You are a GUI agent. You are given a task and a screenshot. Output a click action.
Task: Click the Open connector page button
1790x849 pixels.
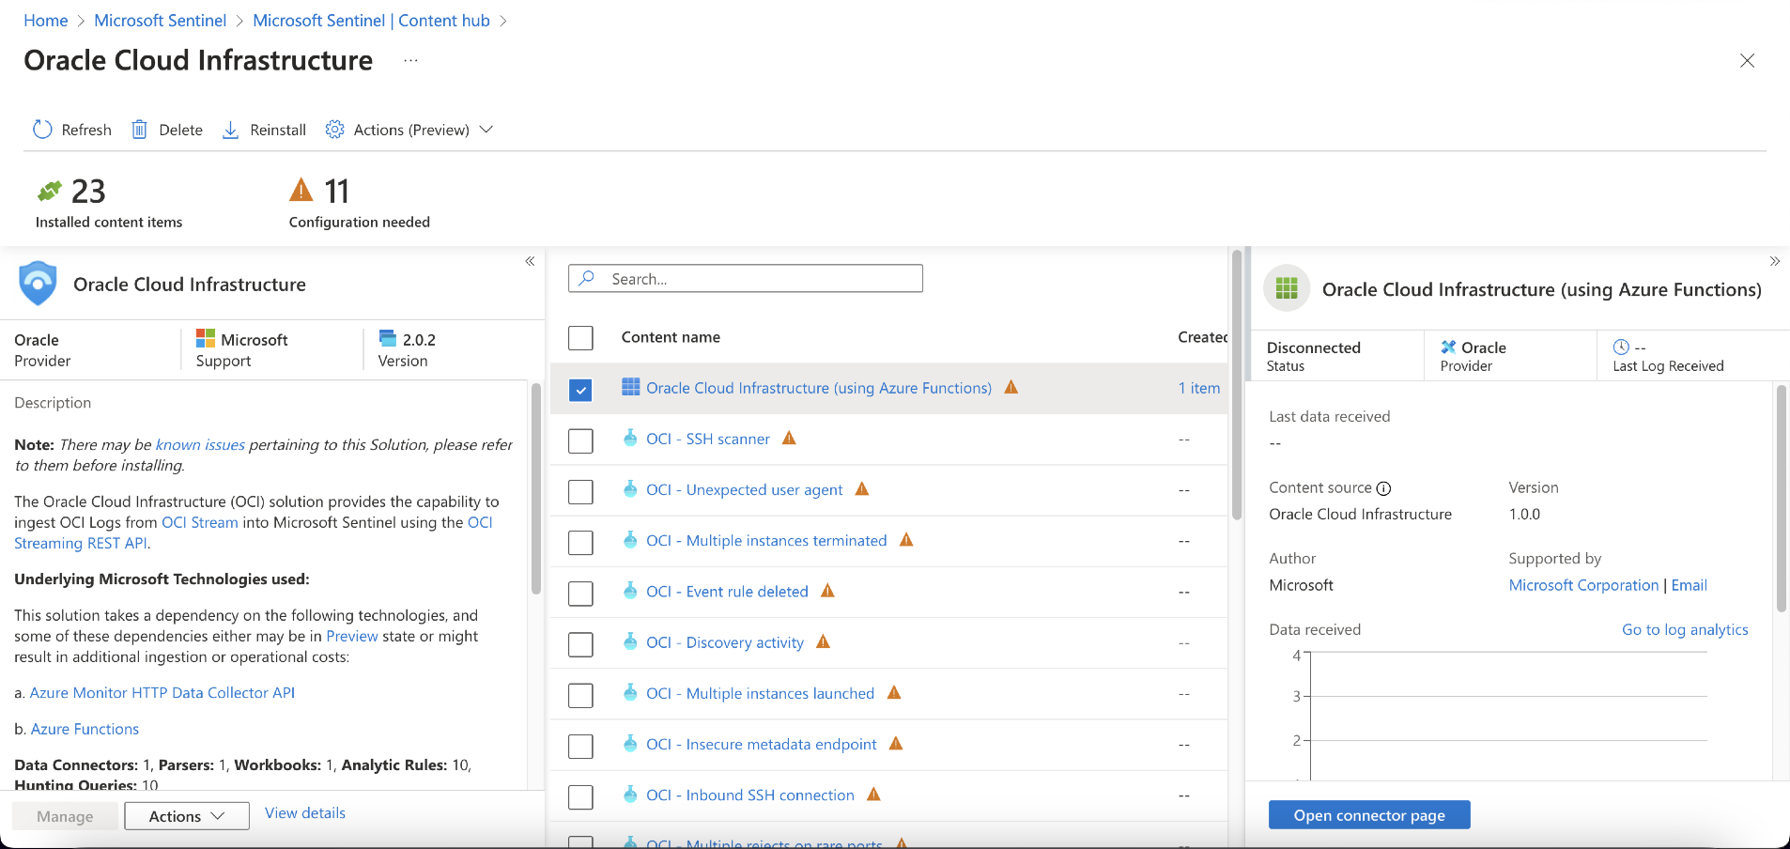(x=1368, y=814)
